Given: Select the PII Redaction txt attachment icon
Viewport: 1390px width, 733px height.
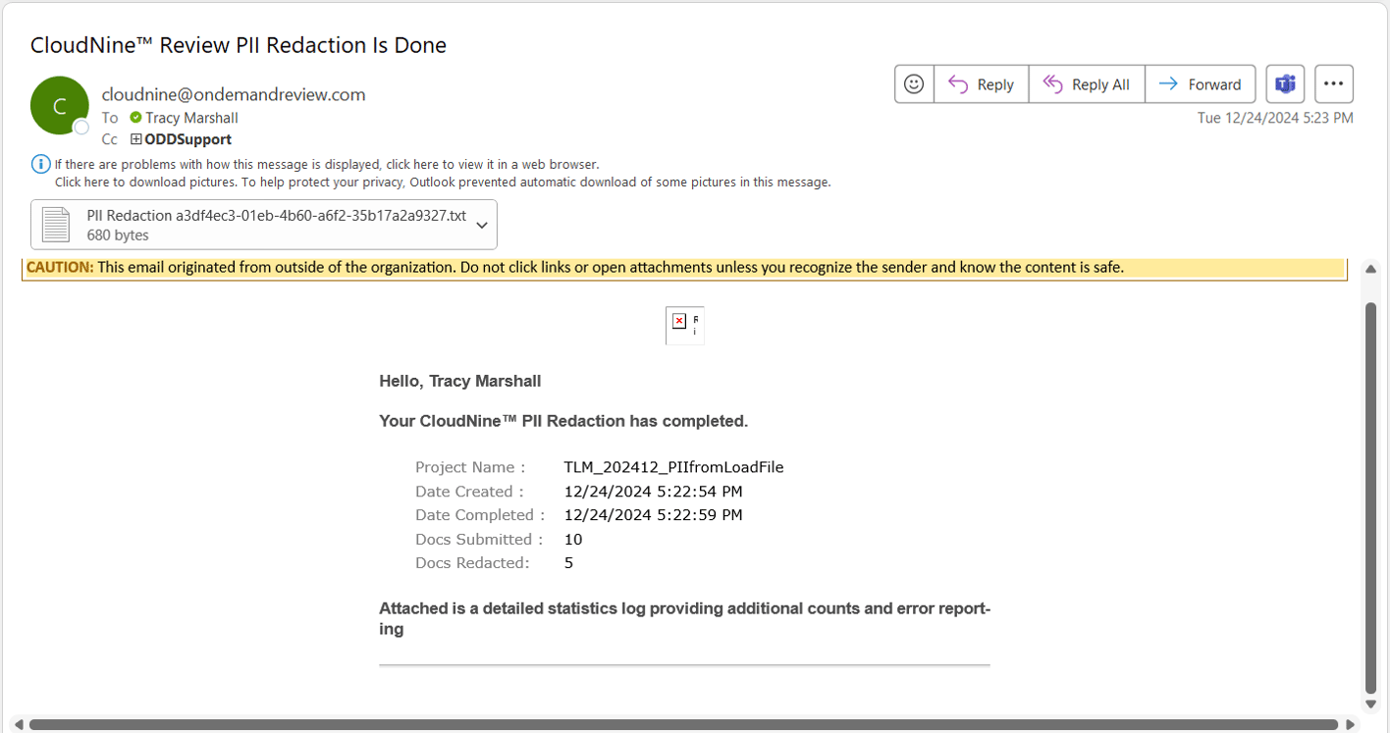Looking at the screenshot, I should [x=54, y=224].
